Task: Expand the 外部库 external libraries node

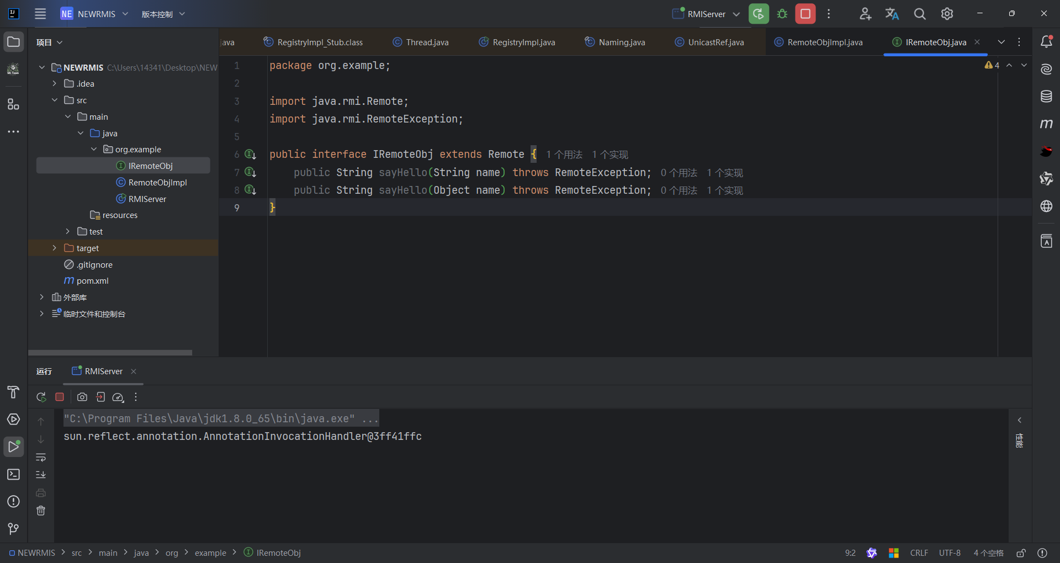Action: [41, 297]
